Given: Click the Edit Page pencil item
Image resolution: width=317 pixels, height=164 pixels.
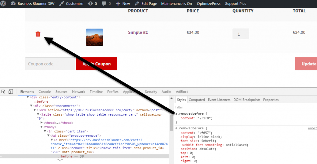Looking at the screenshot, I should [146, 4].
